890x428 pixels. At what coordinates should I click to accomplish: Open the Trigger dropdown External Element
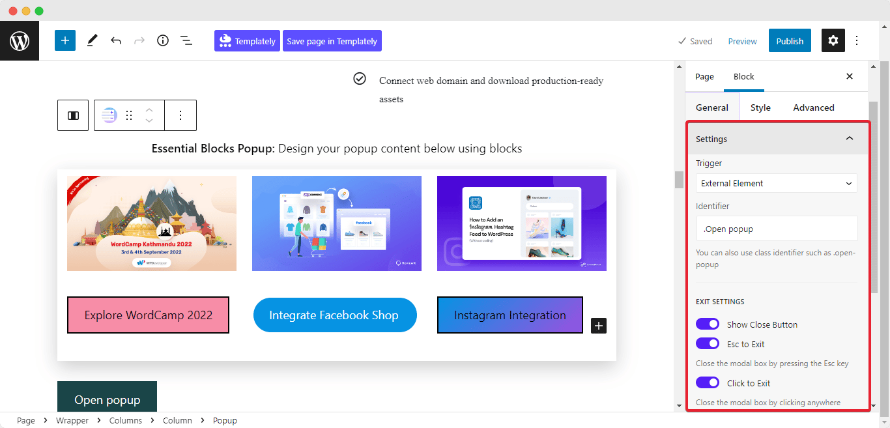click(x=777, y=183)
